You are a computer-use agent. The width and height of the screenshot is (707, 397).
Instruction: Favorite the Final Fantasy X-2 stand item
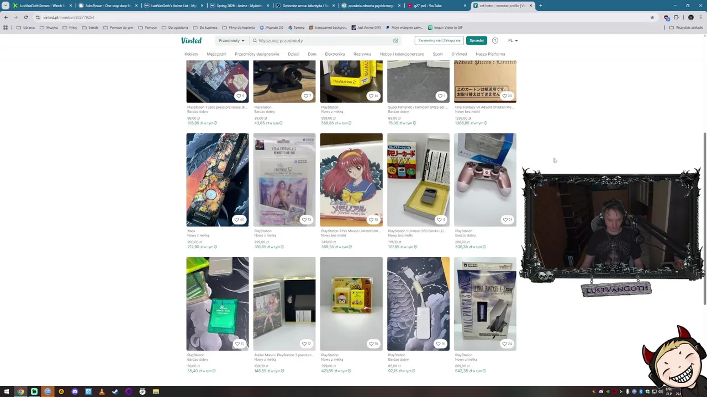(507, 344)
